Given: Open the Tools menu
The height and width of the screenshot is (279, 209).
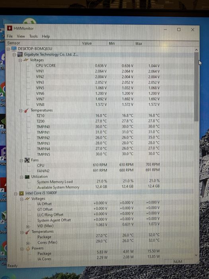Looking at the screenshot, I should pos(33,36).
